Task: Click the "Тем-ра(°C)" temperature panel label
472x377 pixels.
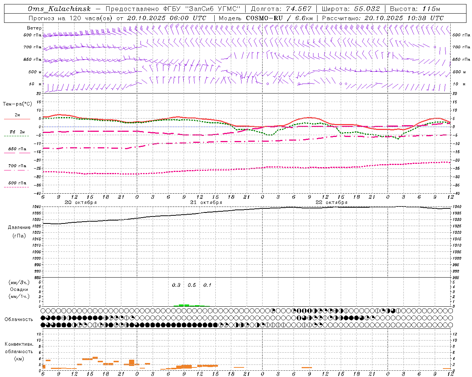Action: [x=17, y=104]
